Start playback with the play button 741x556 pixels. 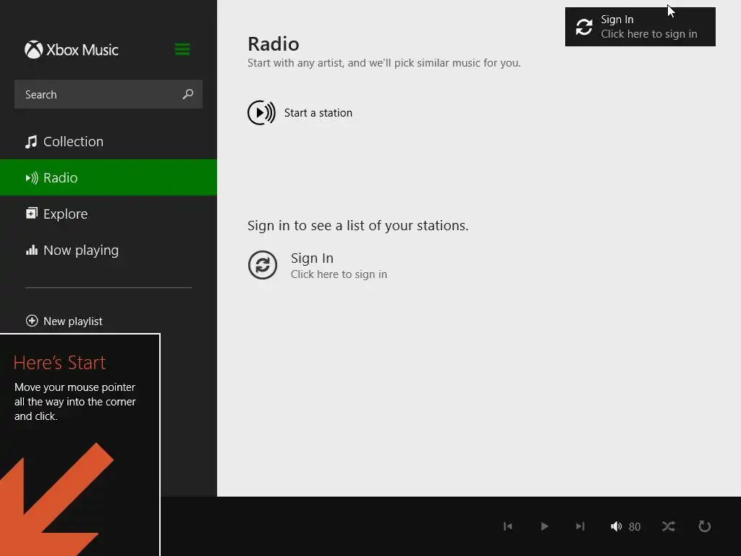544,526
